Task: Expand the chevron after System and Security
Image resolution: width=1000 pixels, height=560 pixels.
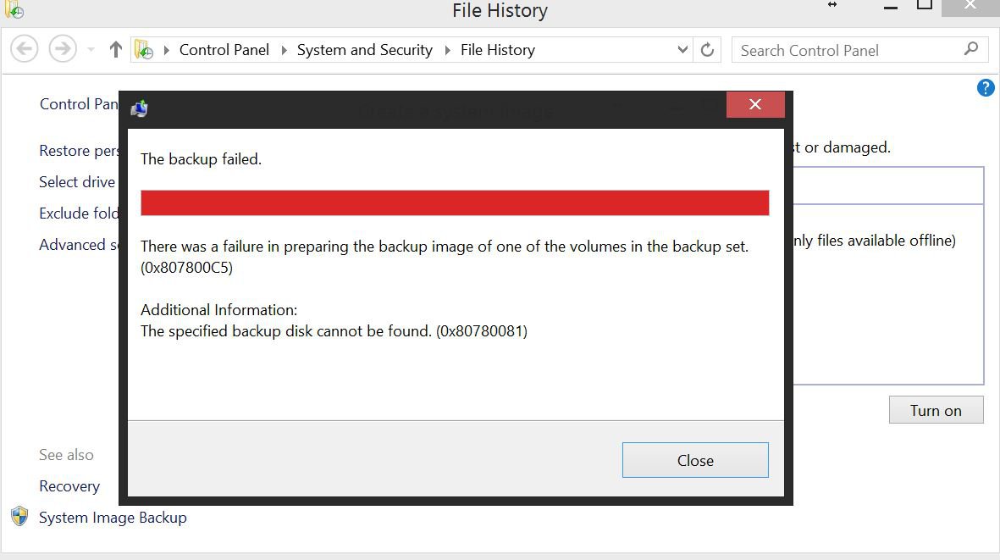Action: coord(447,50)
